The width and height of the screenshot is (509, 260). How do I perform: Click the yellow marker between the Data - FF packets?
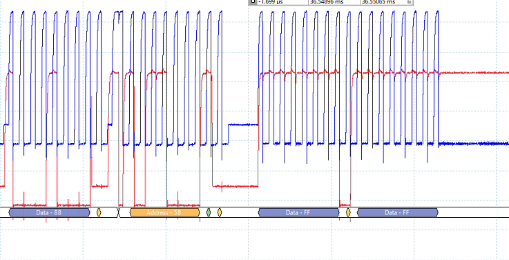(x=348, y=212)
